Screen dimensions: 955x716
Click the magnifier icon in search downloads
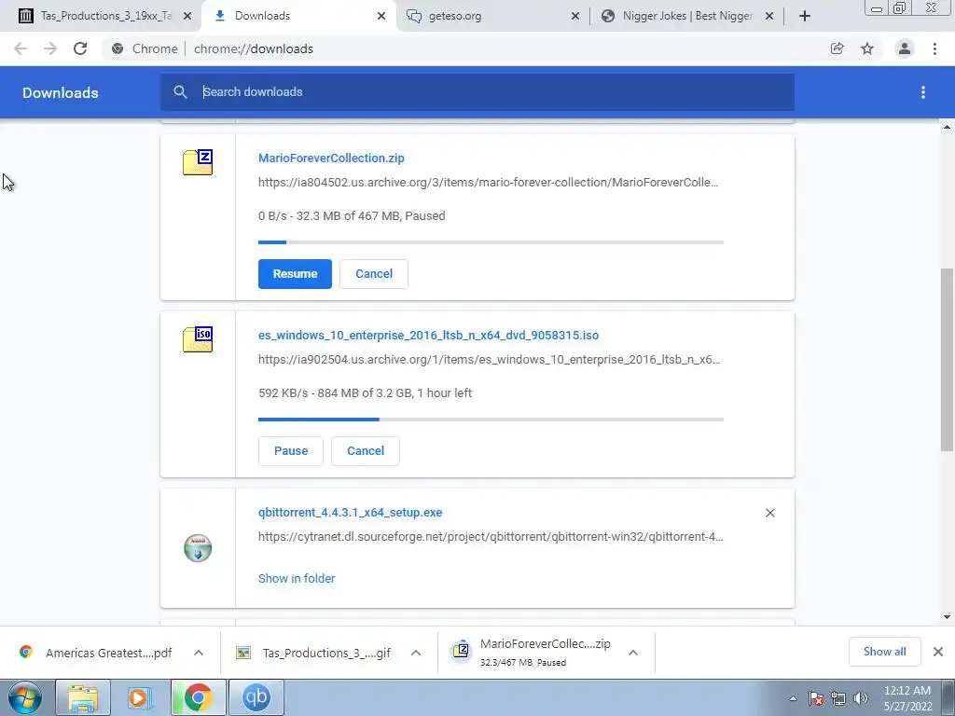180,92
